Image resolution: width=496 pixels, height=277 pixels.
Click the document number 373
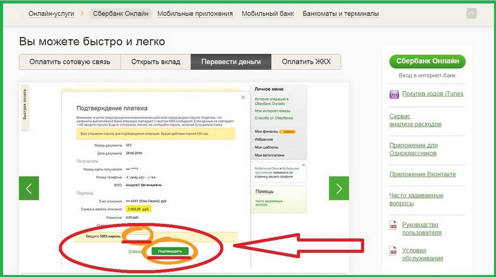click(129, 145)
